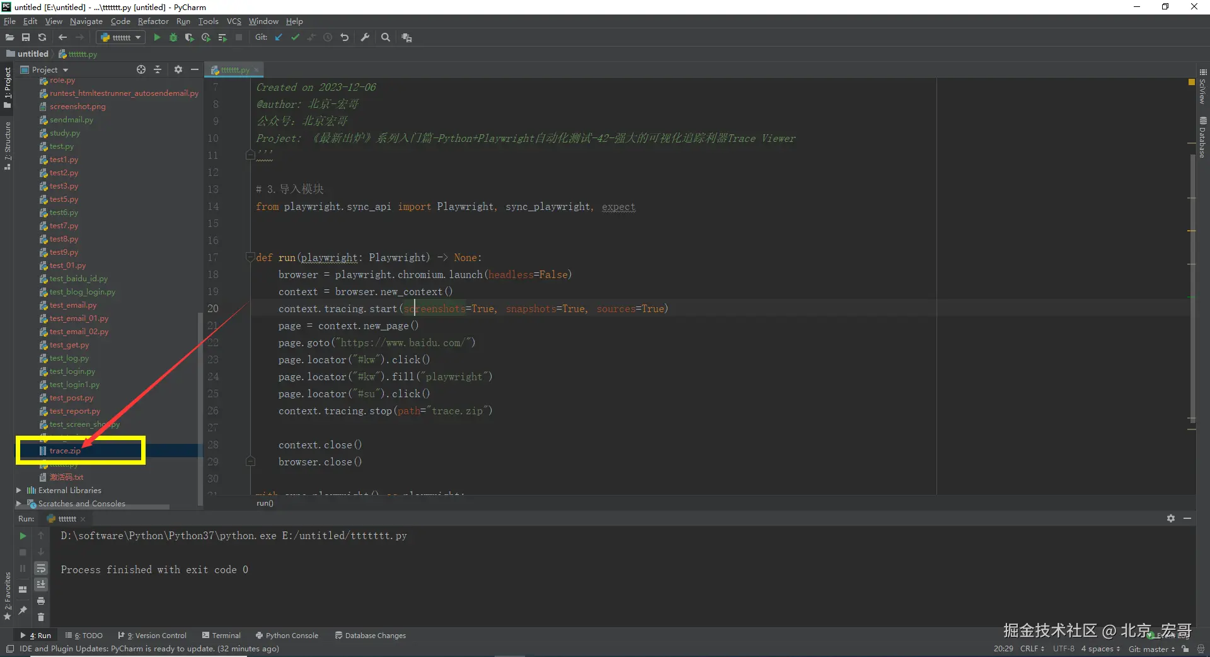Open Database Changes tool window

pos(371,636)
